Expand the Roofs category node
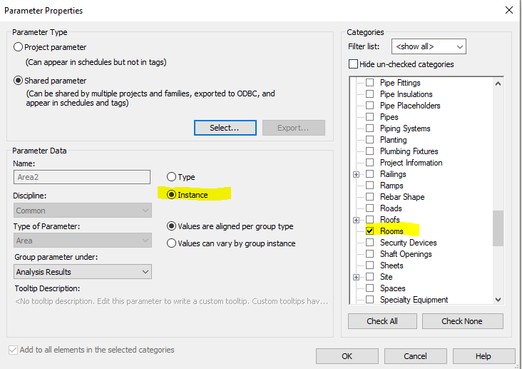The height and width of the screenshot is (369, 522). click(x=356, y=220)
